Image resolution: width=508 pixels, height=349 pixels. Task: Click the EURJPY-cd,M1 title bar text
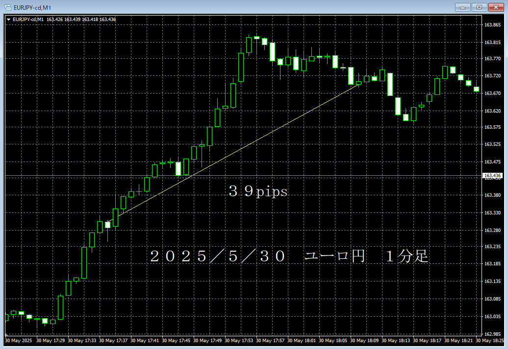[x=32, y=7]
